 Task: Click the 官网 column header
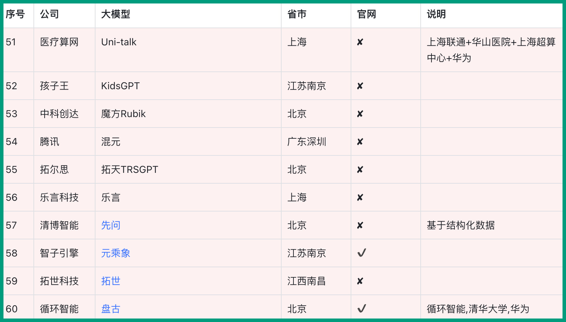tap(366, 14)
